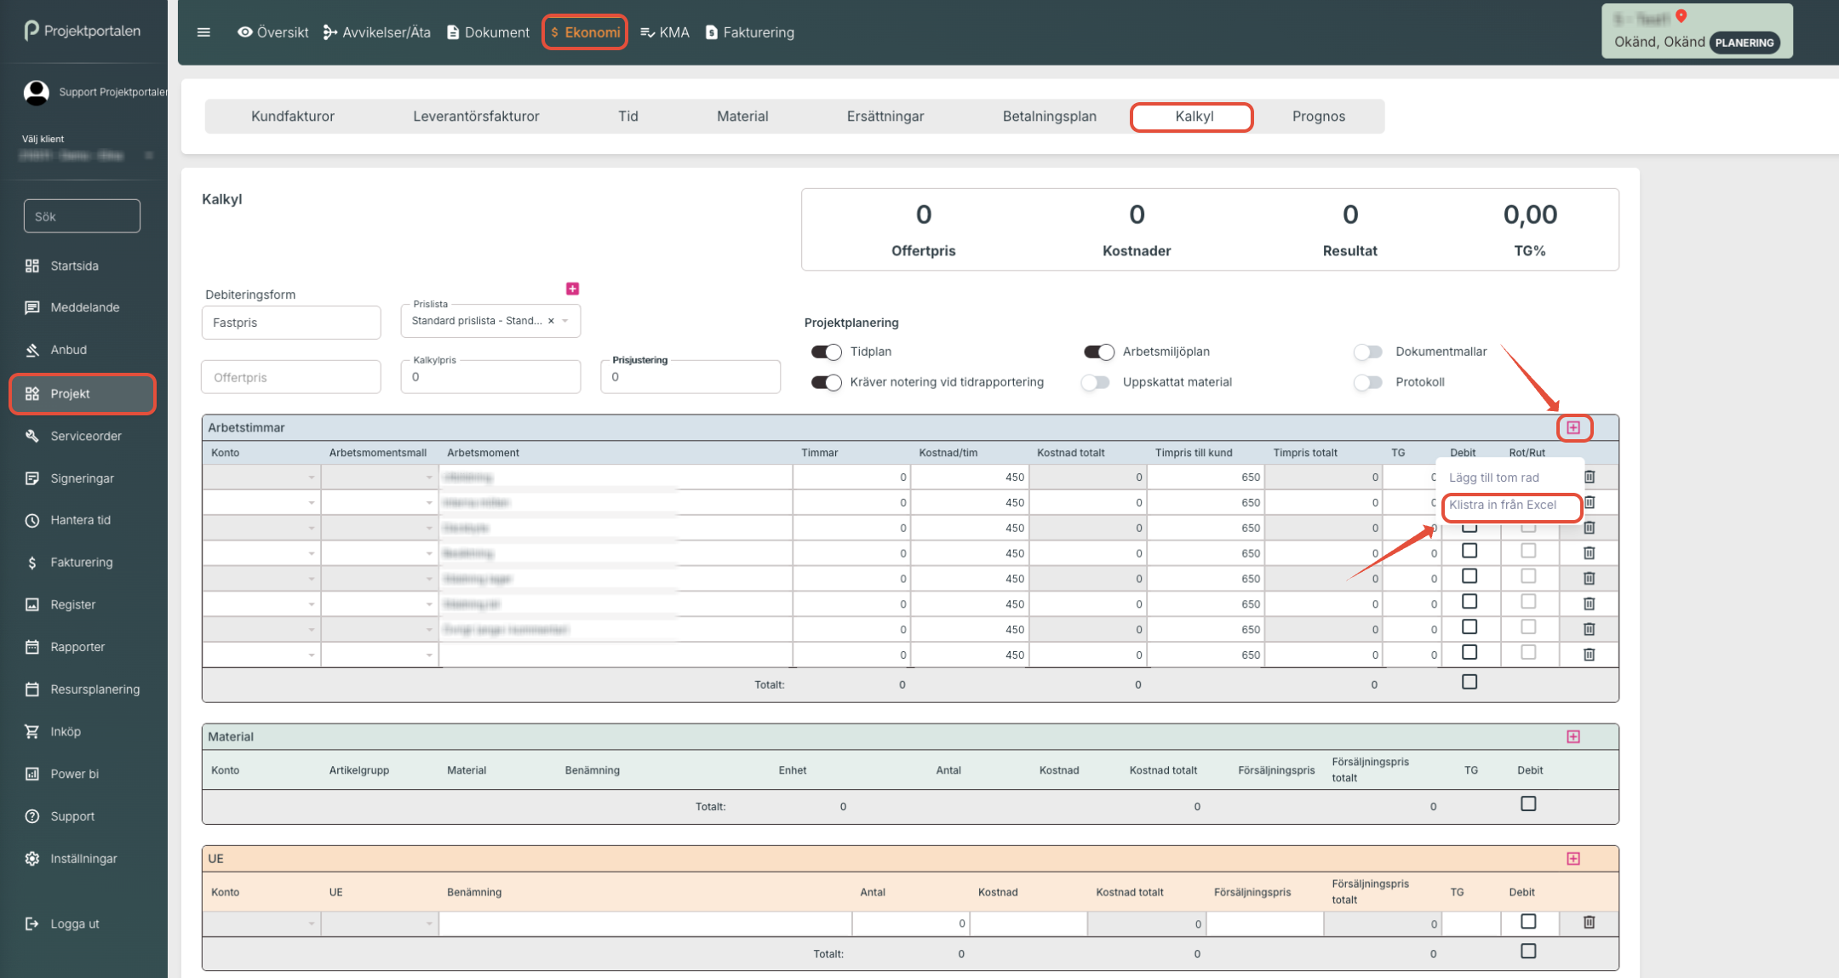Enable the Dokumentmallar toggle
The width and height of the screenshot is (1839, 978).
(1368, 352)
